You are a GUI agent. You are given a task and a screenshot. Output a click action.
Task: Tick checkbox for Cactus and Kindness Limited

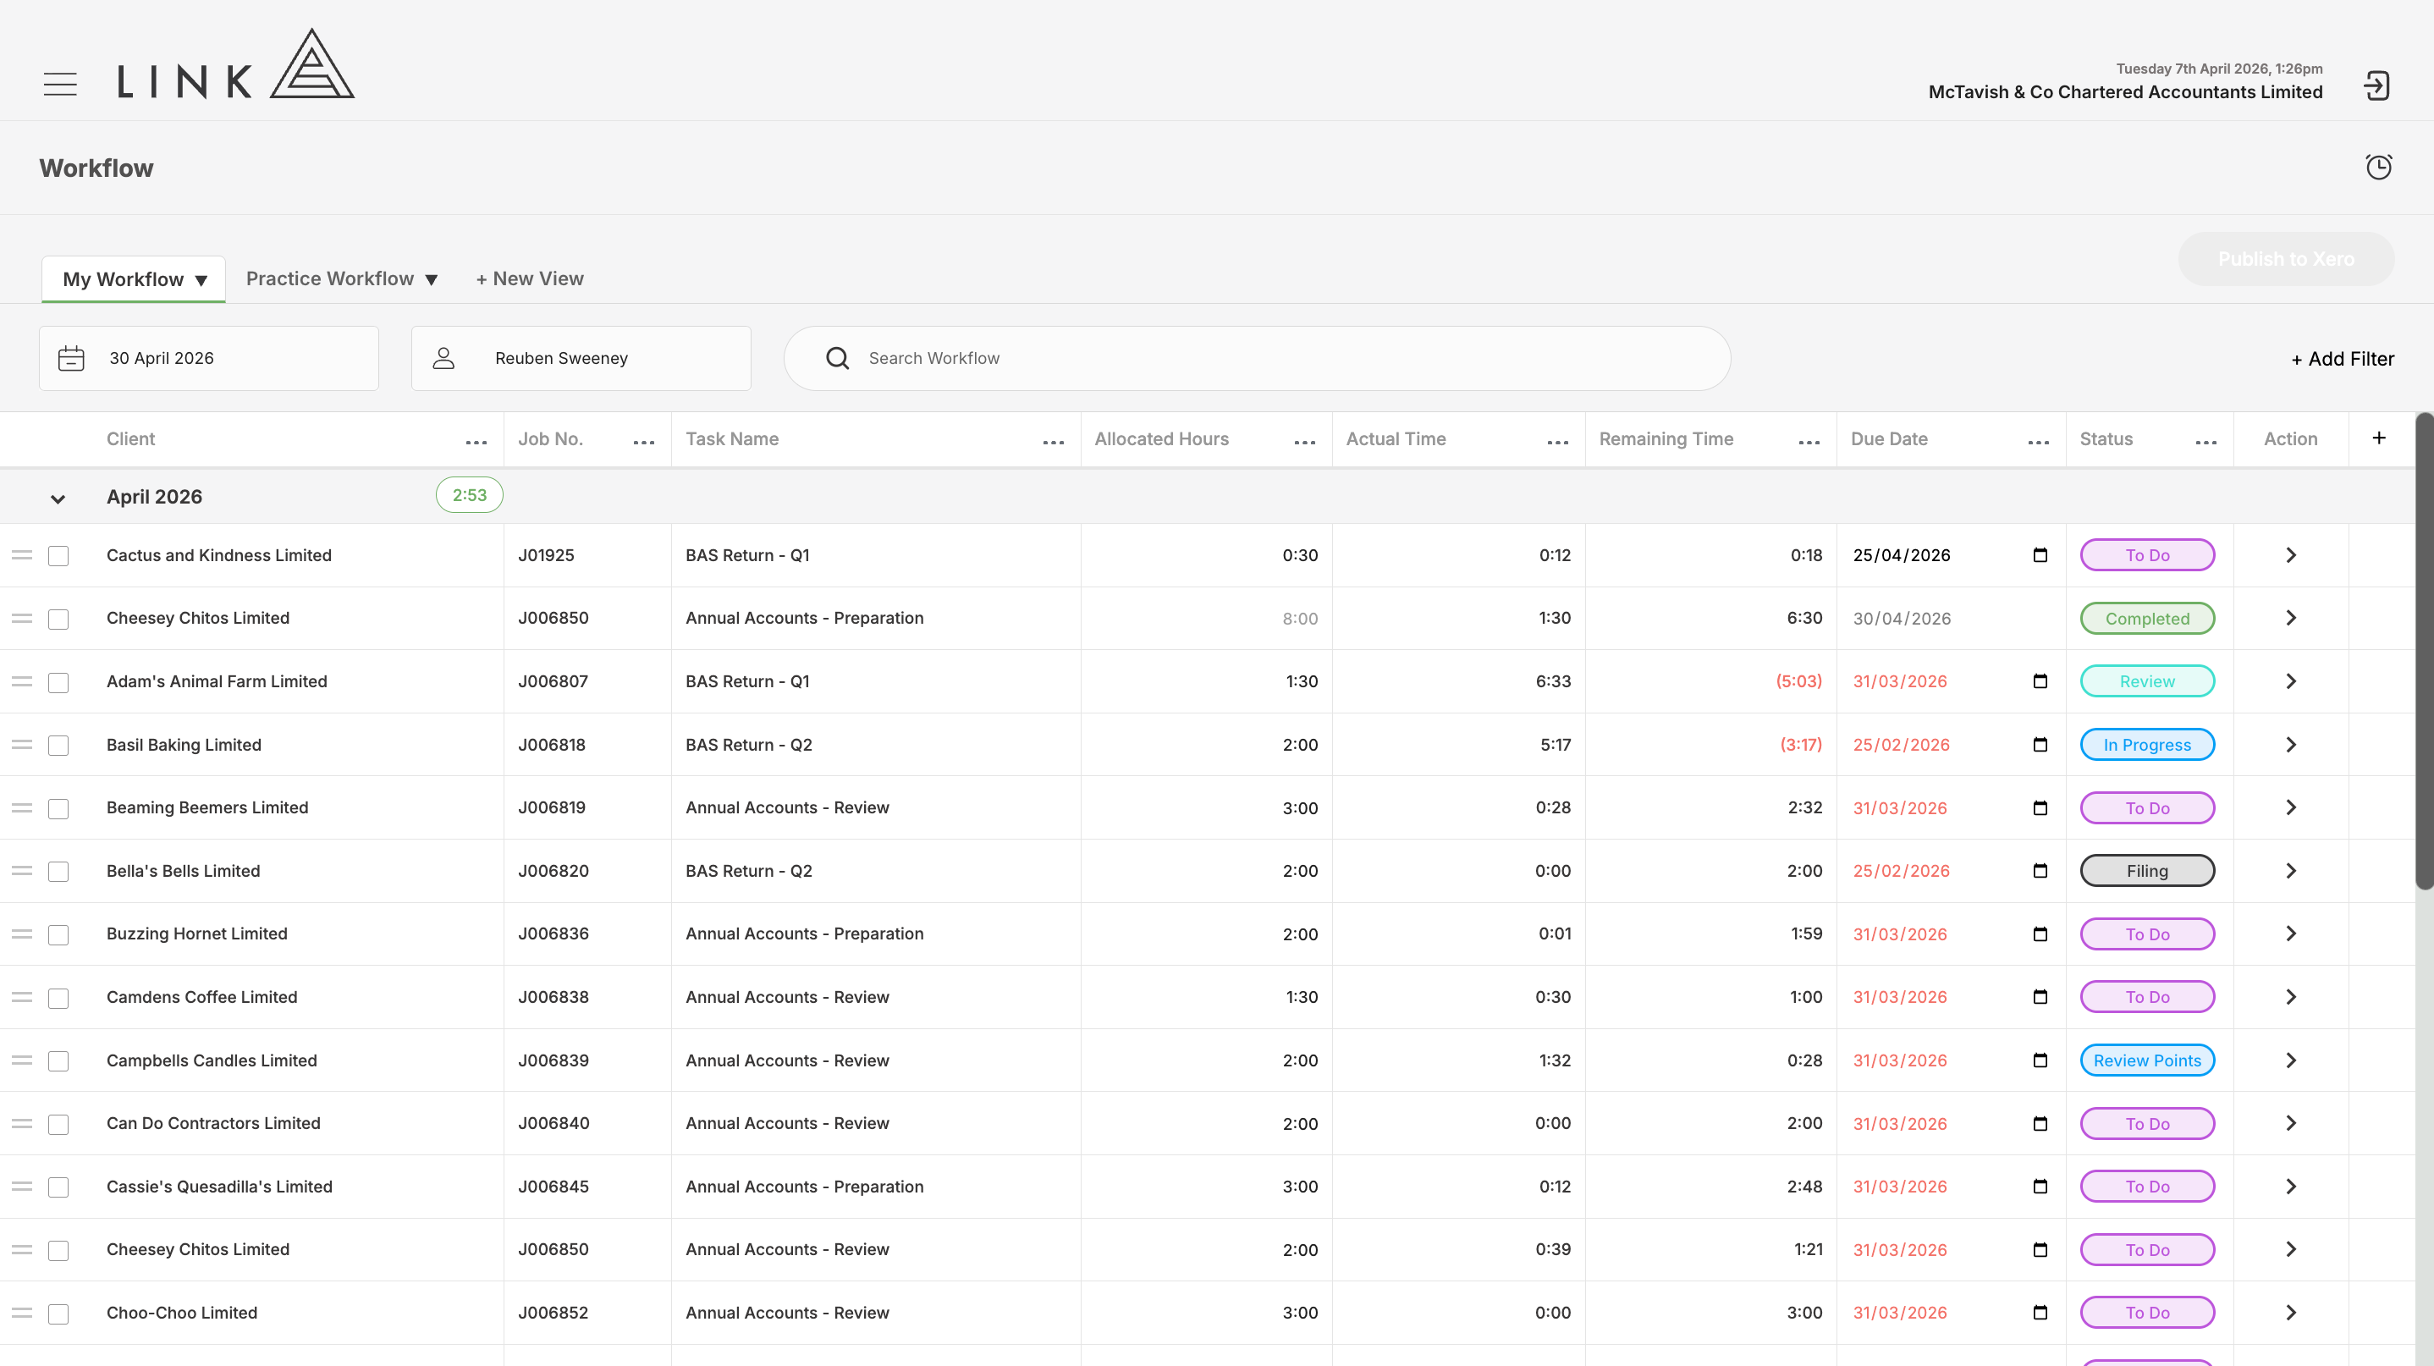click(x=58, y=555)
